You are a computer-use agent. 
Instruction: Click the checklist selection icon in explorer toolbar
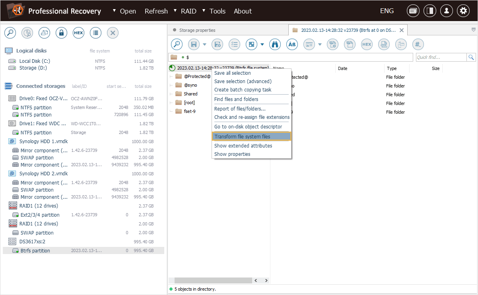coord(235,45)
